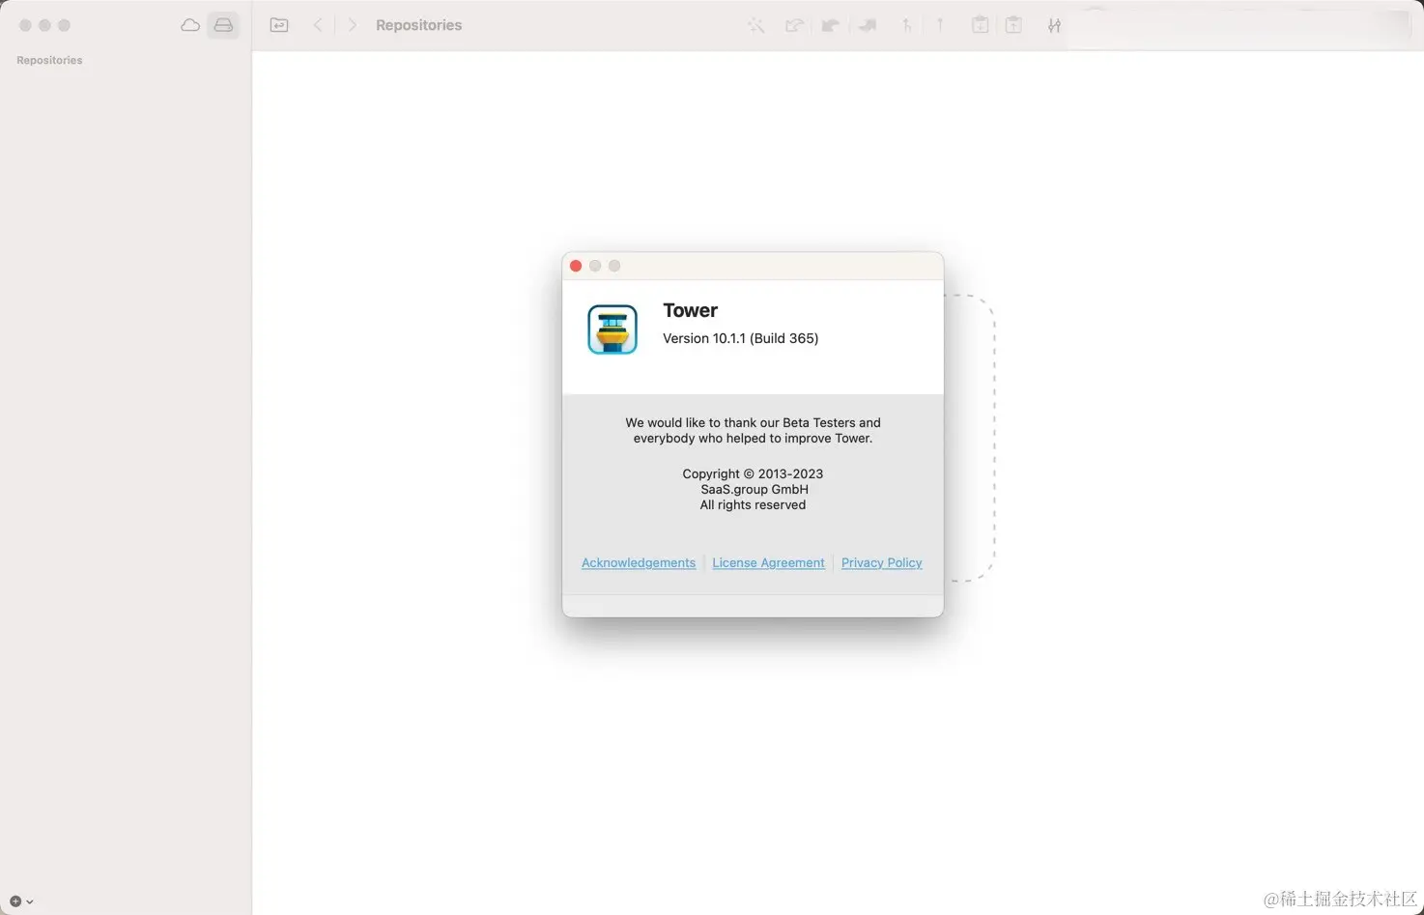Select the local repositories drive icon

[x=223, y=25]
